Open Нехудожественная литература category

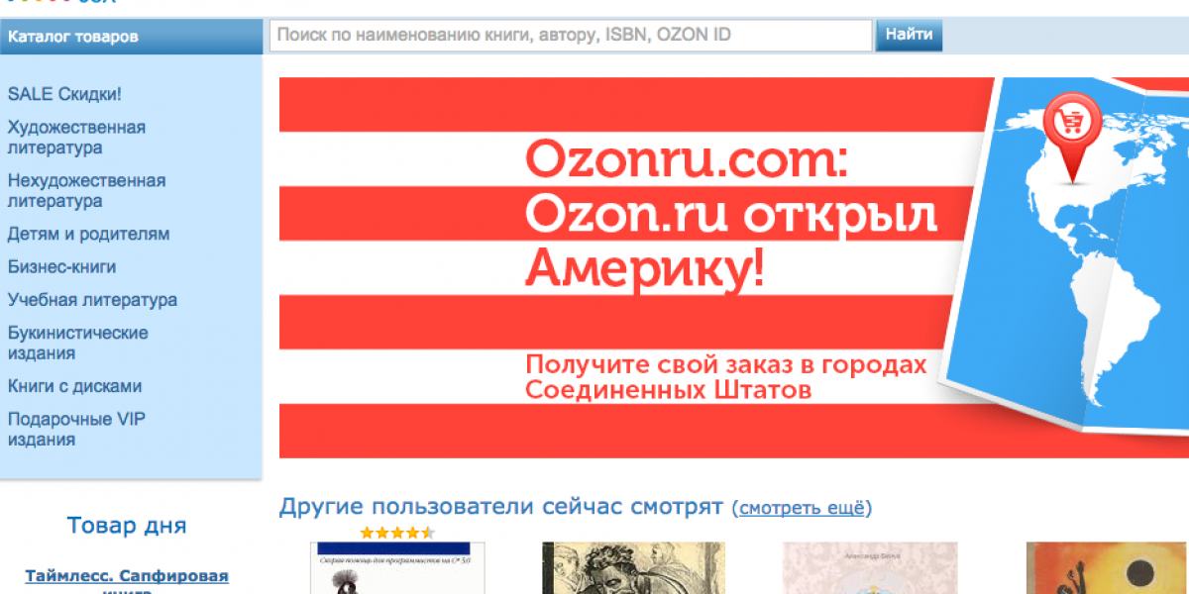(86, 191)
